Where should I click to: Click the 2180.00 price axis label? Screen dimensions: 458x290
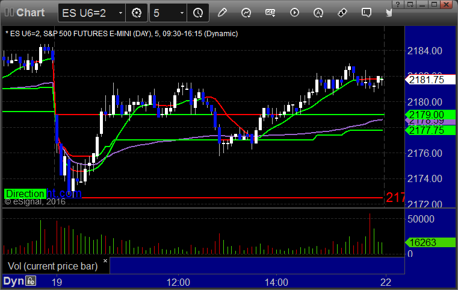(425, 102)
